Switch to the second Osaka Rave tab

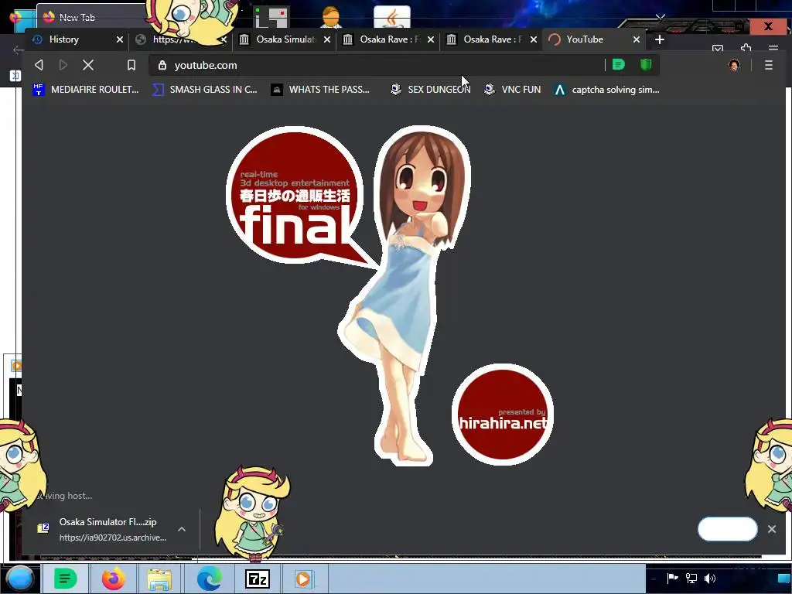point(493,39)
